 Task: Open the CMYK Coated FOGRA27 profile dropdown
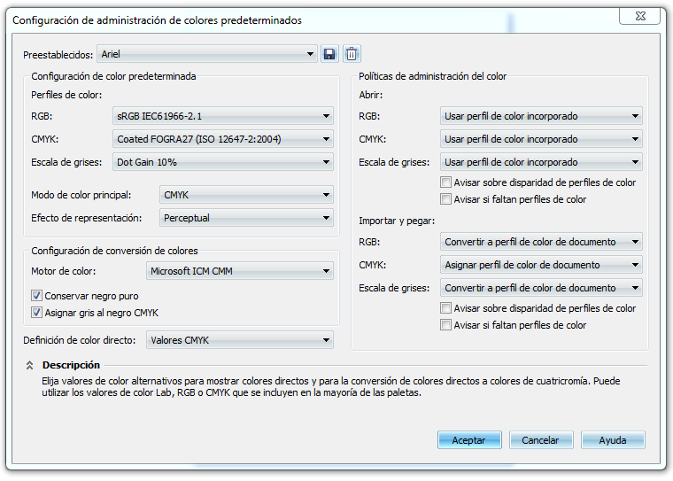pyautogui.click(x=223, y=138)
